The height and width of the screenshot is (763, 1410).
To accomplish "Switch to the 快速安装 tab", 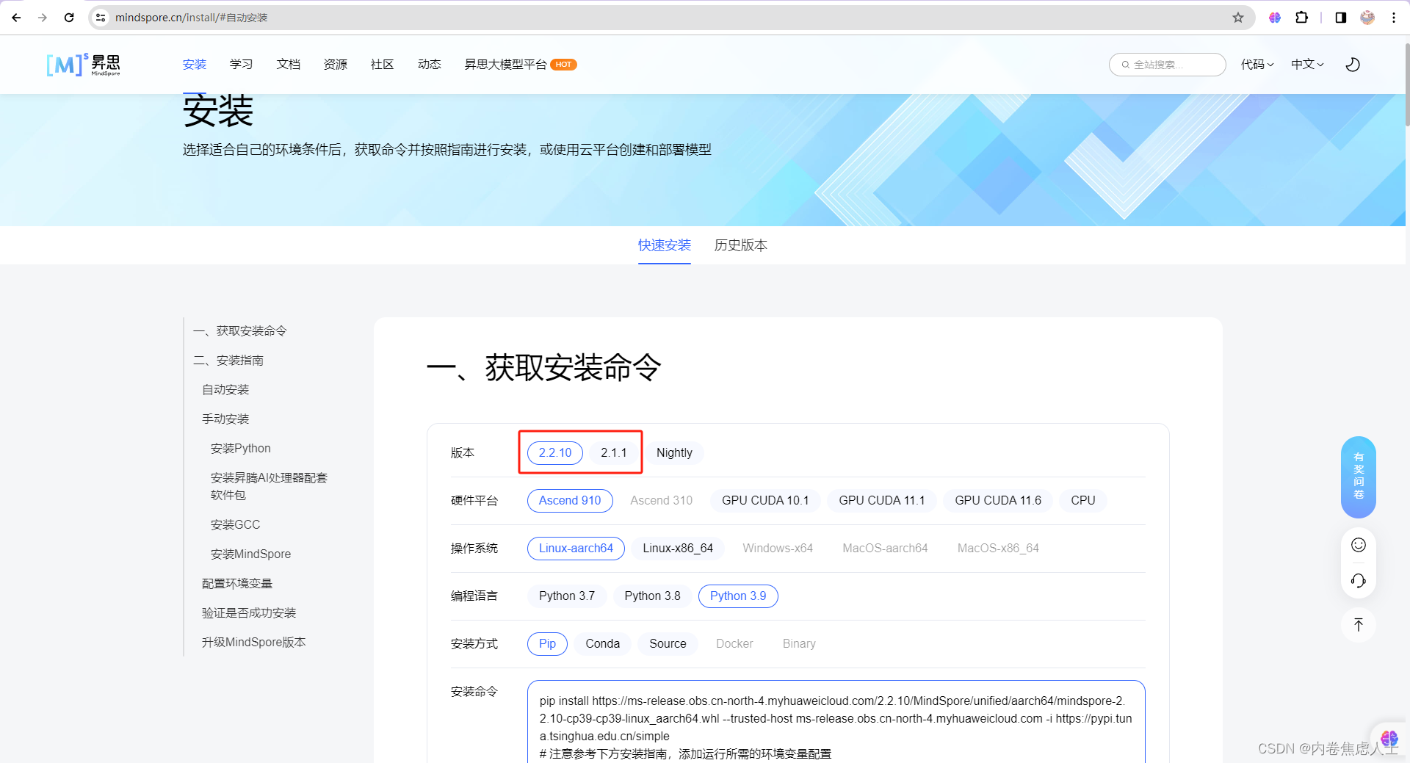I will point(665,245).
